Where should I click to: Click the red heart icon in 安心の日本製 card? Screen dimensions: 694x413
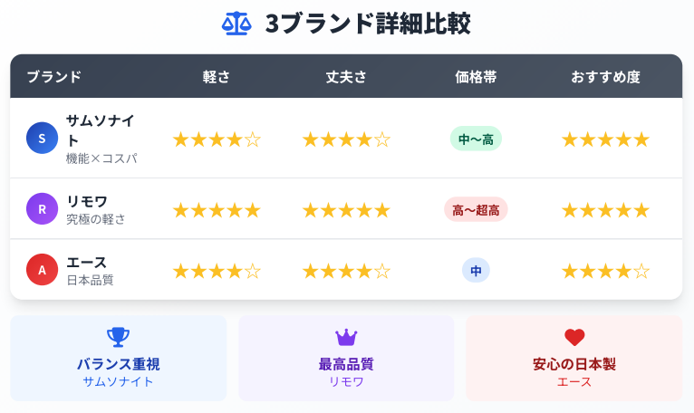(574, 337)
